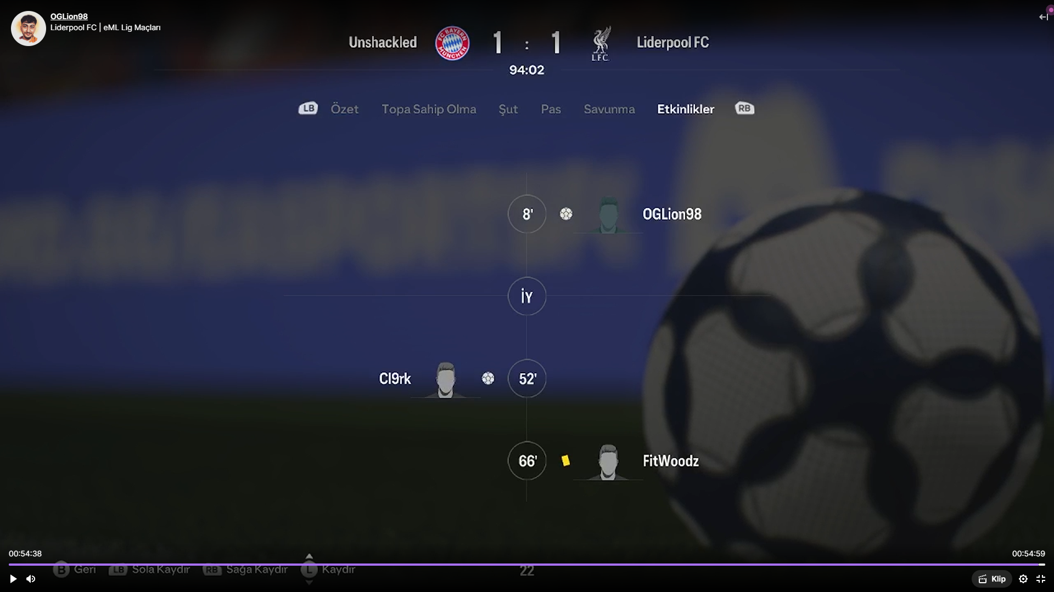Exit fullscreen mode icon
The image size is (1054, 592).
click(x=1041, y=579)
